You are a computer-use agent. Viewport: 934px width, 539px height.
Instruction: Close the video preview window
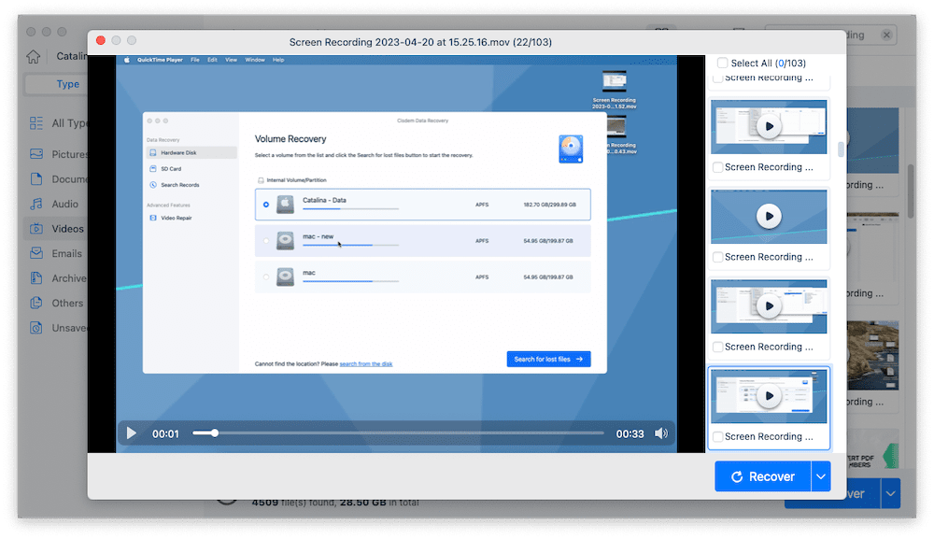(101, 40)
